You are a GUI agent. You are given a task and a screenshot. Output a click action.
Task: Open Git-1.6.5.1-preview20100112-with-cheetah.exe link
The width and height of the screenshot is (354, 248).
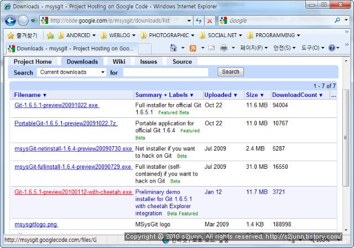[x=74, y=192]
